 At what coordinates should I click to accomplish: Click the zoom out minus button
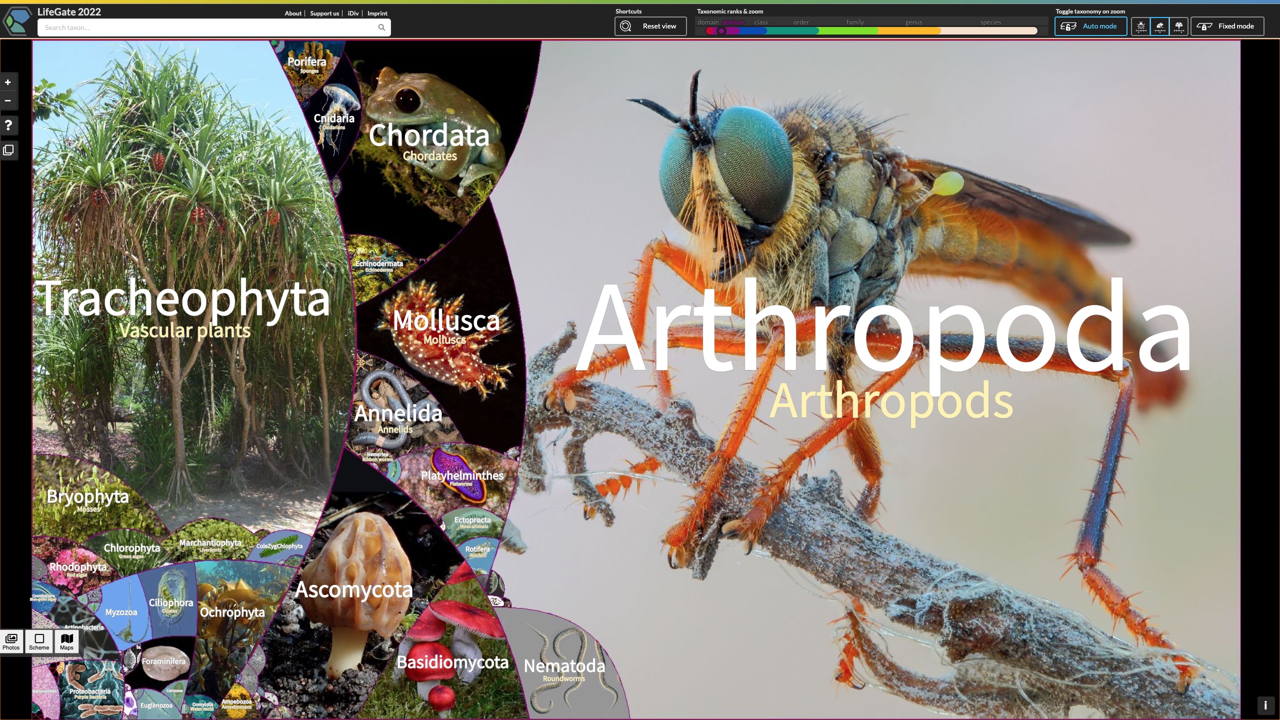coord(8,100)
